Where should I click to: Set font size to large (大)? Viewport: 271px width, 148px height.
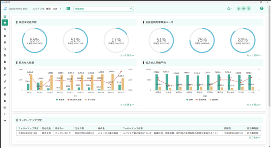point(249,8)
